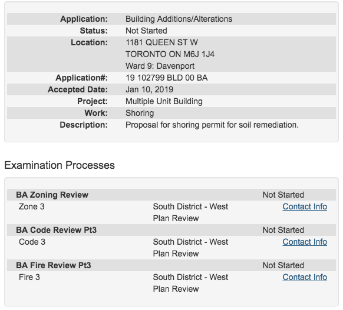Click the Not Started status next to BA Zoning Review
This screenshot has height=310, width=343.
283,195
